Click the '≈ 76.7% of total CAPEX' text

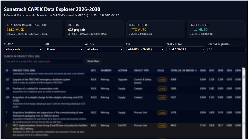[140, 34]
